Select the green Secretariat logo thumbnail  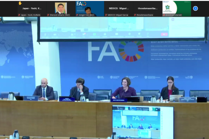(x=176, y=9)
